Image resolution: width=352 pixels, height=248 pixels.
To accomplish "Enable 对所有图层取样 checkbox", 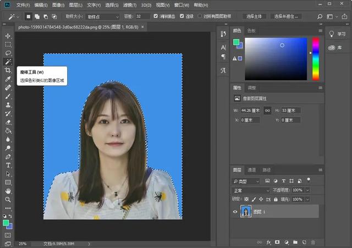I will pos(200,16).
